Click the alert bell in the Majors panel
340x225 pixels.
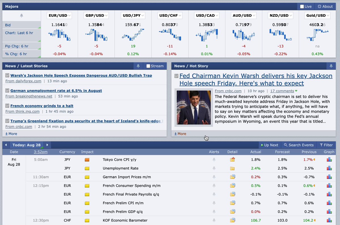point(22,16)
